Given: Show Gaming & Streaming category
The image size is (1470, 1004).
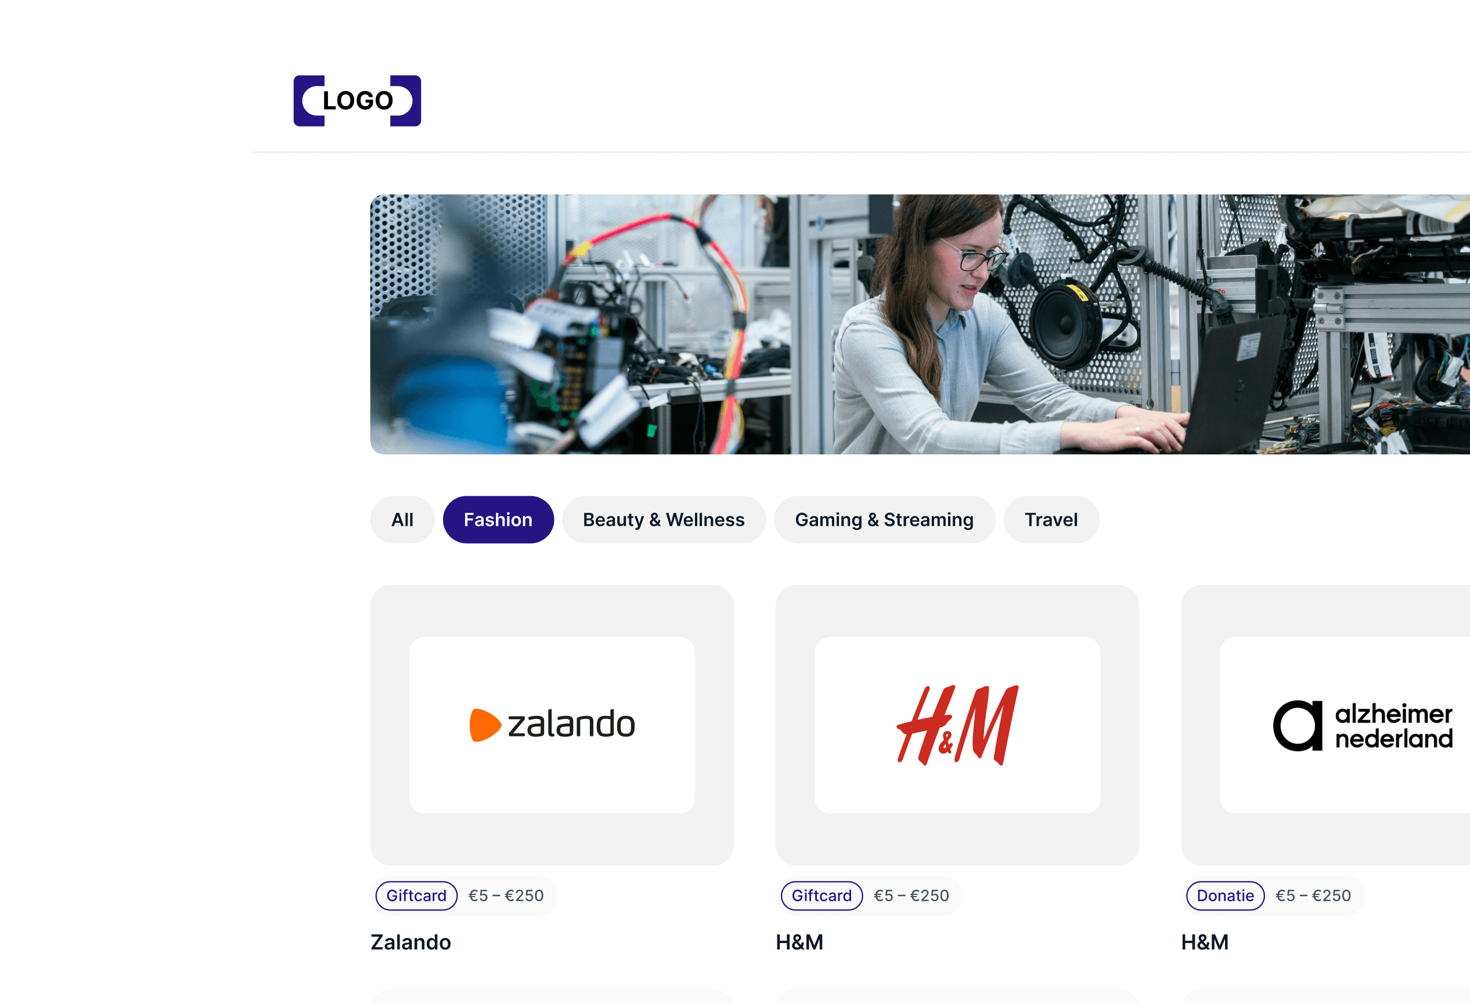Looking at the screenshot, I should [x=884, y=520].
